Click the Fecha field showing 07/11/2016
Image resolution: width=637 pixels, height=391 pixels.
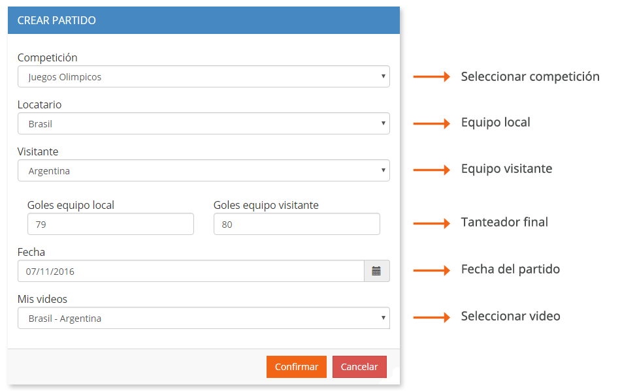189,270
